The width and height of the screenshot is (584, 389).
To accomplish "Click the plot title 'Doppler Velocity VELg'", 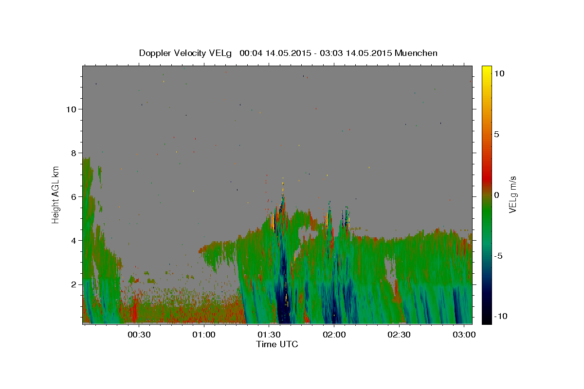I will coord(186,53).
